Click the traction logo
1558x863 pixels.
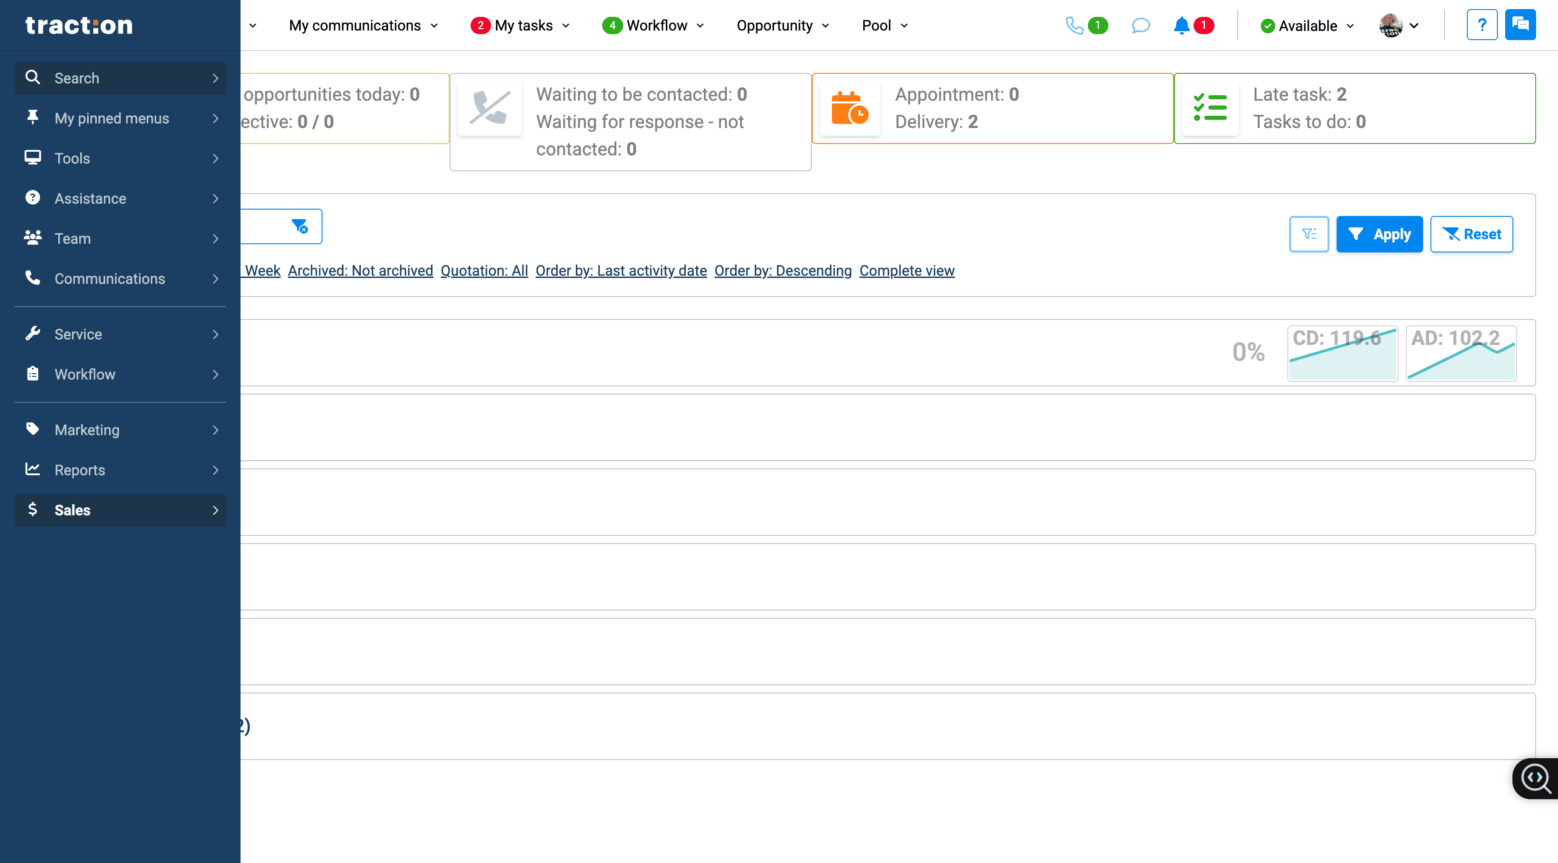(79, 25)
